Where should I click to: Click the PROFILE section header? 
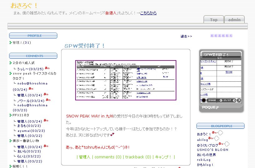click(x=33, y=36)
